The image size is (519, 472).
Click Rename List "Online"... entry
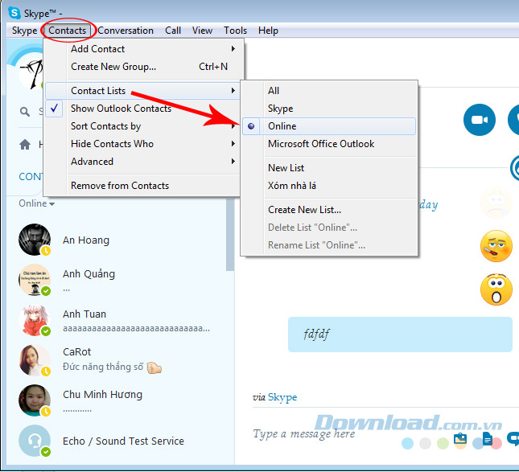[328, 245]
